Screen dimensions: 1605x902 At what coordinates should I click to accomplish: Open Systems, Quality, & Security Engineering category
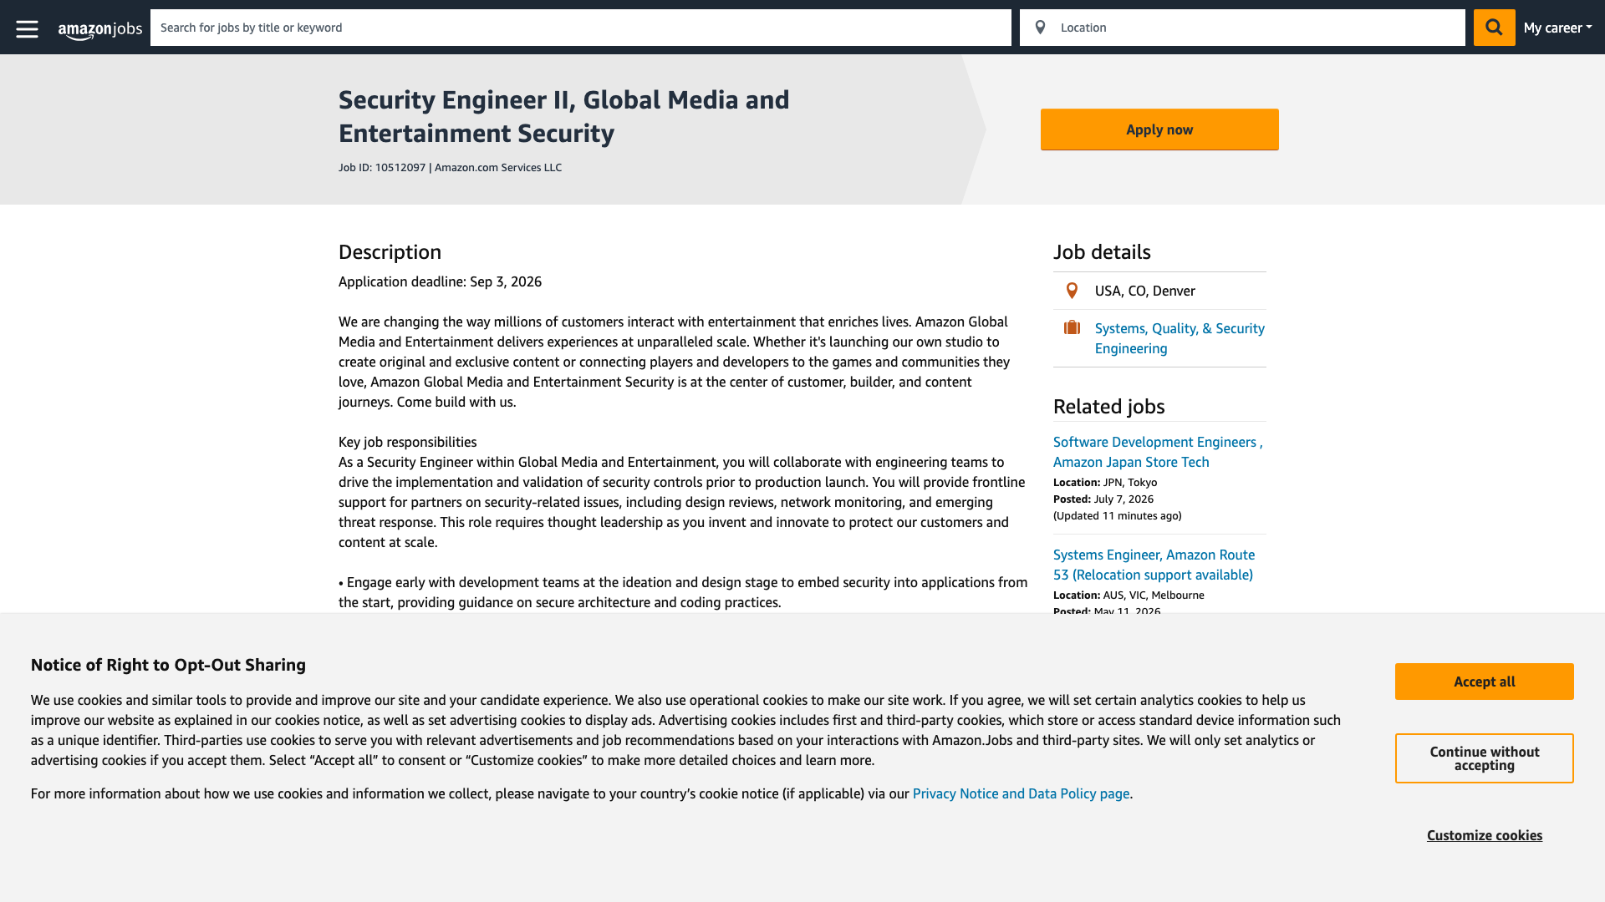tap(1180, 338)
